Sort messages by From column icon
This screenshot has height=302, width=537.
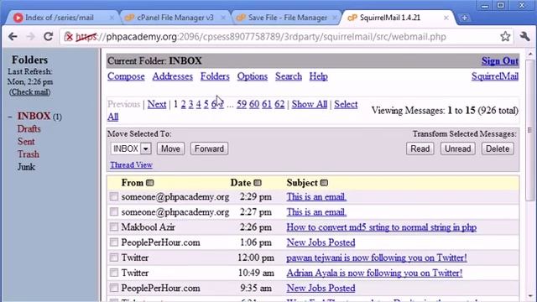(x=149, y=183)
